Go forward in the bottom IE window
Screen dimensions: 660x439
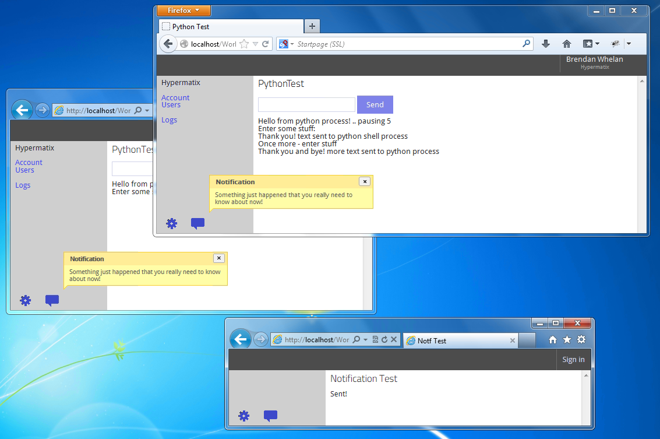pyautogui.click(x=260, y=339)
